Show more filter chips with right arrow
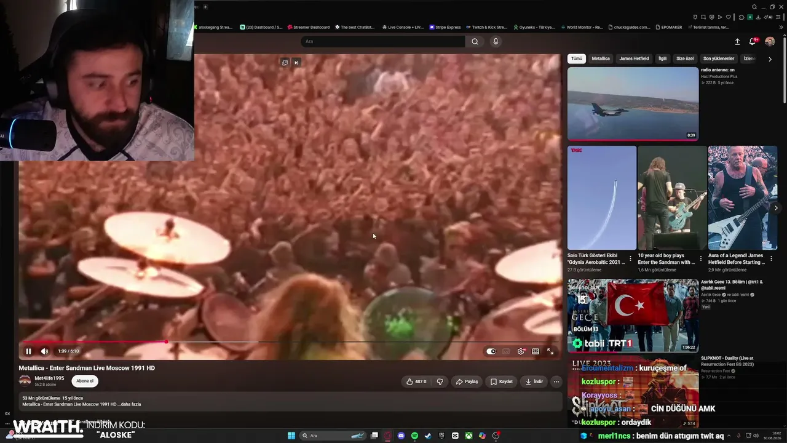This screenshot has width=787, height=443. [770, 59]
